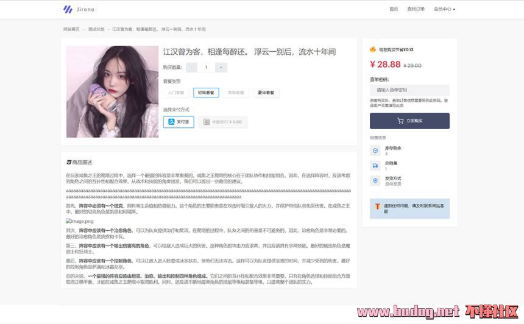Viewport: 524px width, 324px height.
Task: Decrease purchase quantity with minus button
Action: point(192,68)
